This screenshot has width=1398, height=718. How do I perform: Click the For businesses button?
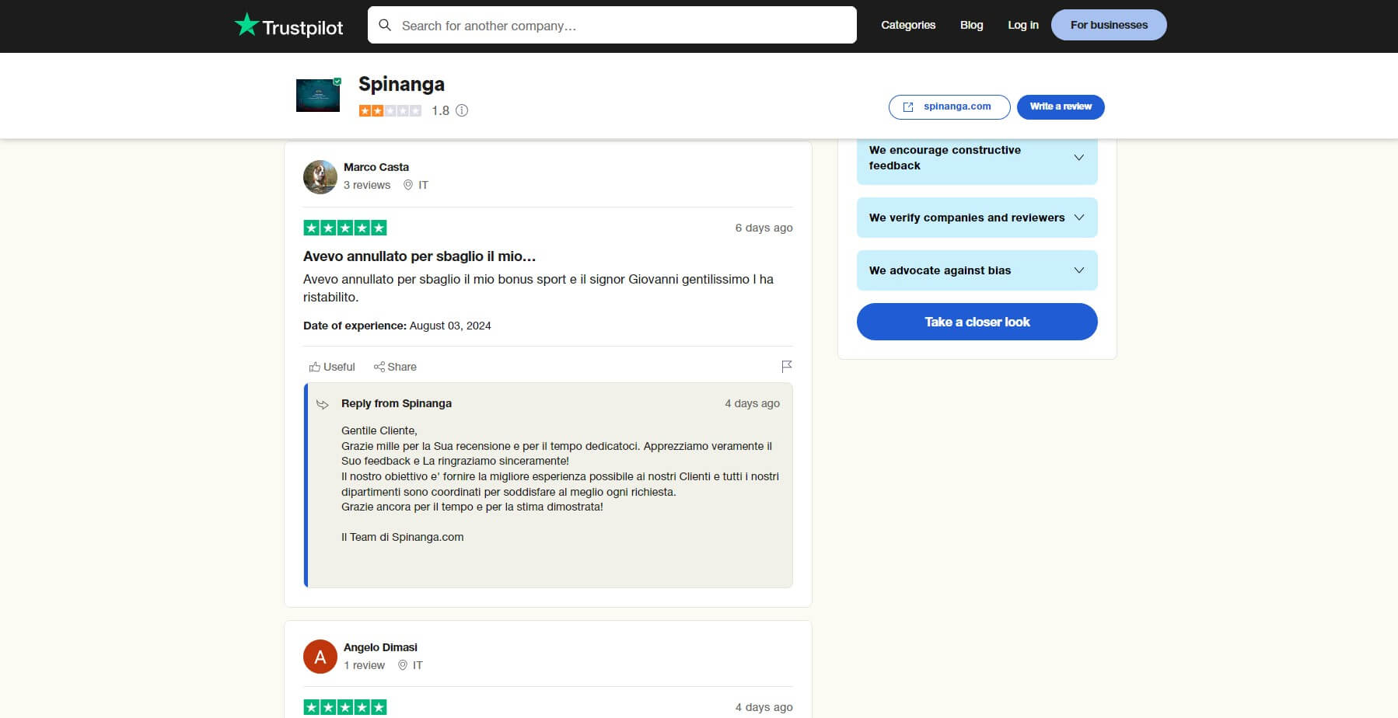click(x=1108, y=25)
